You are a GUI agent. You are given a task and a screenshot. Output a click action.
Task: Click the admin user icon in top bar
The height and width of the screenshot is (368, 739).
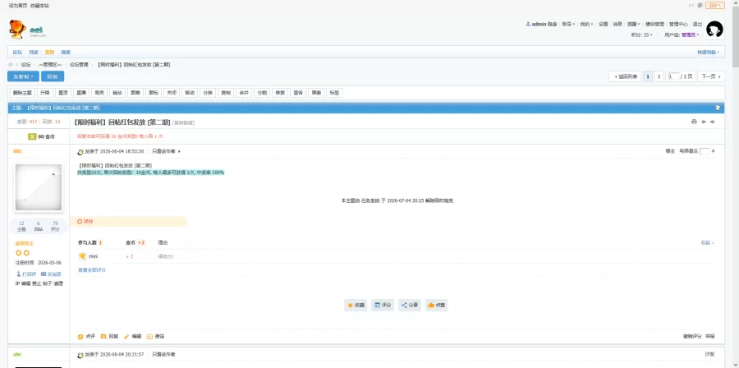coord(528,24)
